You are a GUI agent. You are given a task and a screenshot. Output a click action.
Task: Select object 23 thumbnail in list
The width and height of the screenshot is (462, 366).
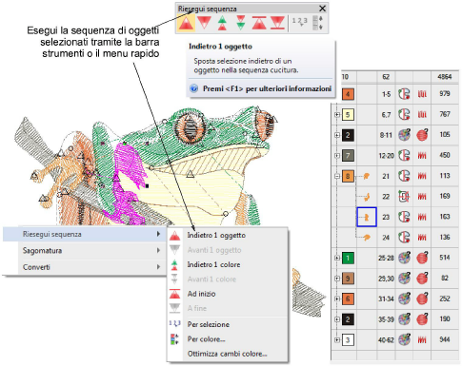point(367,217)
